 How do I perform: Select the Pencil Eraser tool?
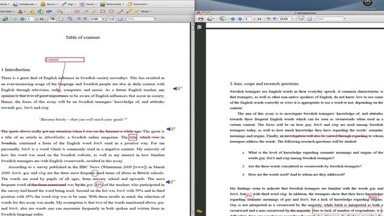[129, 11]
